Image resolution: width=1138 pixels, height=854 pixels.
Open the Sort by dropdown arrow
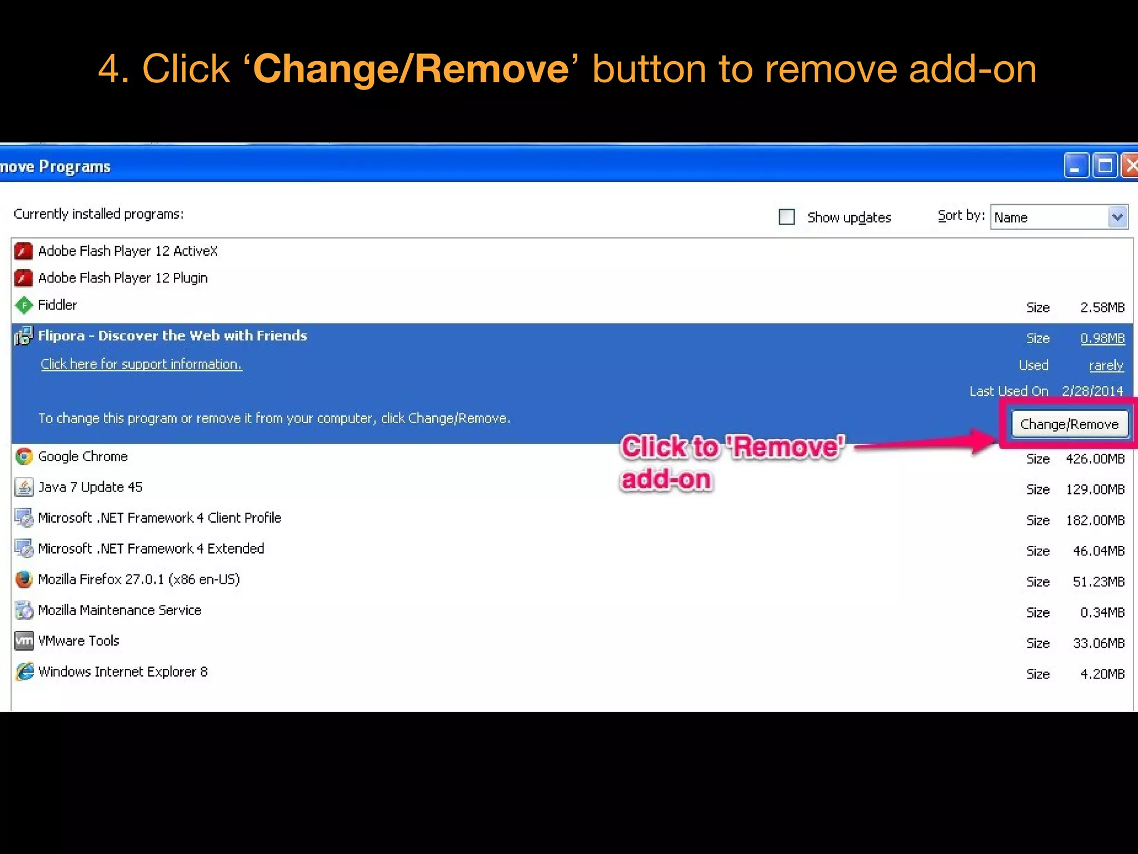click(x=1117, y=217)
